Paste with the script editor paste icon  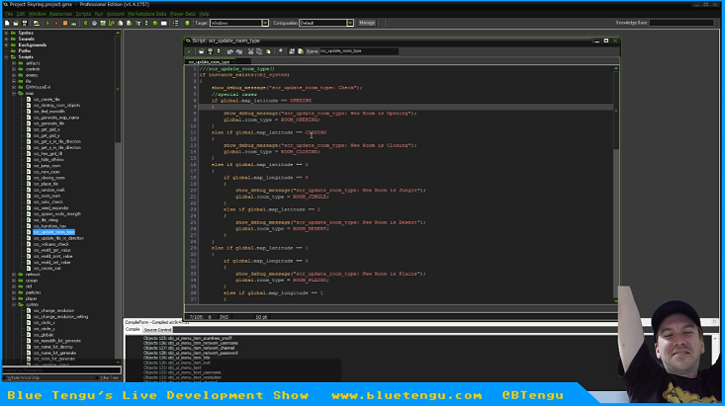pyautogui.click(x=268, y=51)
